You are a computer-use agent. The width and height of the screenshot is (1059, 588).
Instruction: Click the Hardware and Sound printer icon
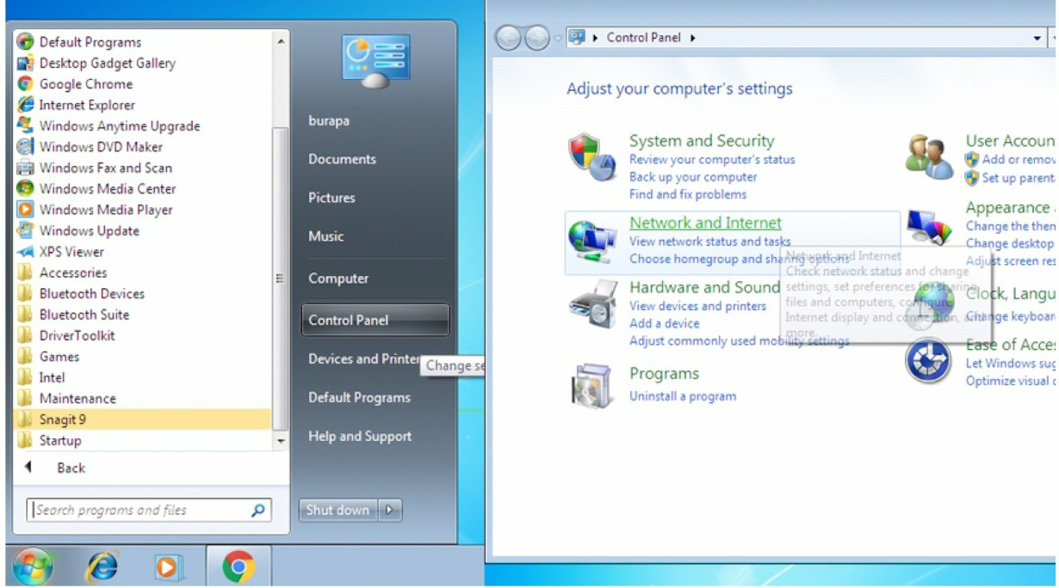pyautogui.click(x=592, y=303)
